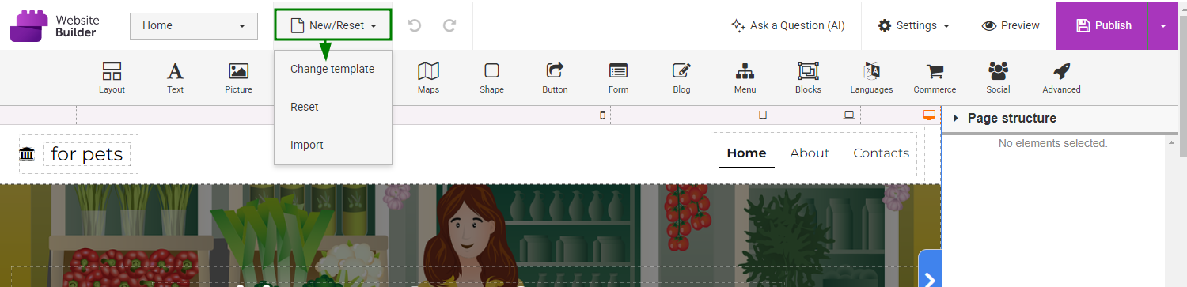Open the Layout tool
Viewport: 1187px width, 287px height.
click(x=112, y=78)
